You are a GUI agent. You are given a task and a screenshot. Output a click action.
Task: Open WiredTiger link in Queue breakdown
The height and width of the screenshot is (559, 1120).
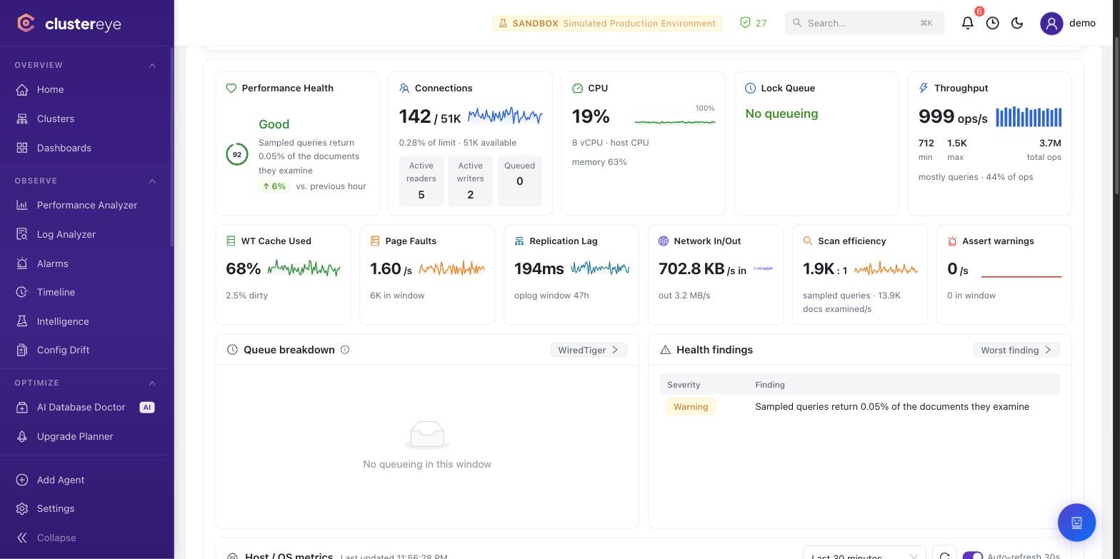[589, 350]
